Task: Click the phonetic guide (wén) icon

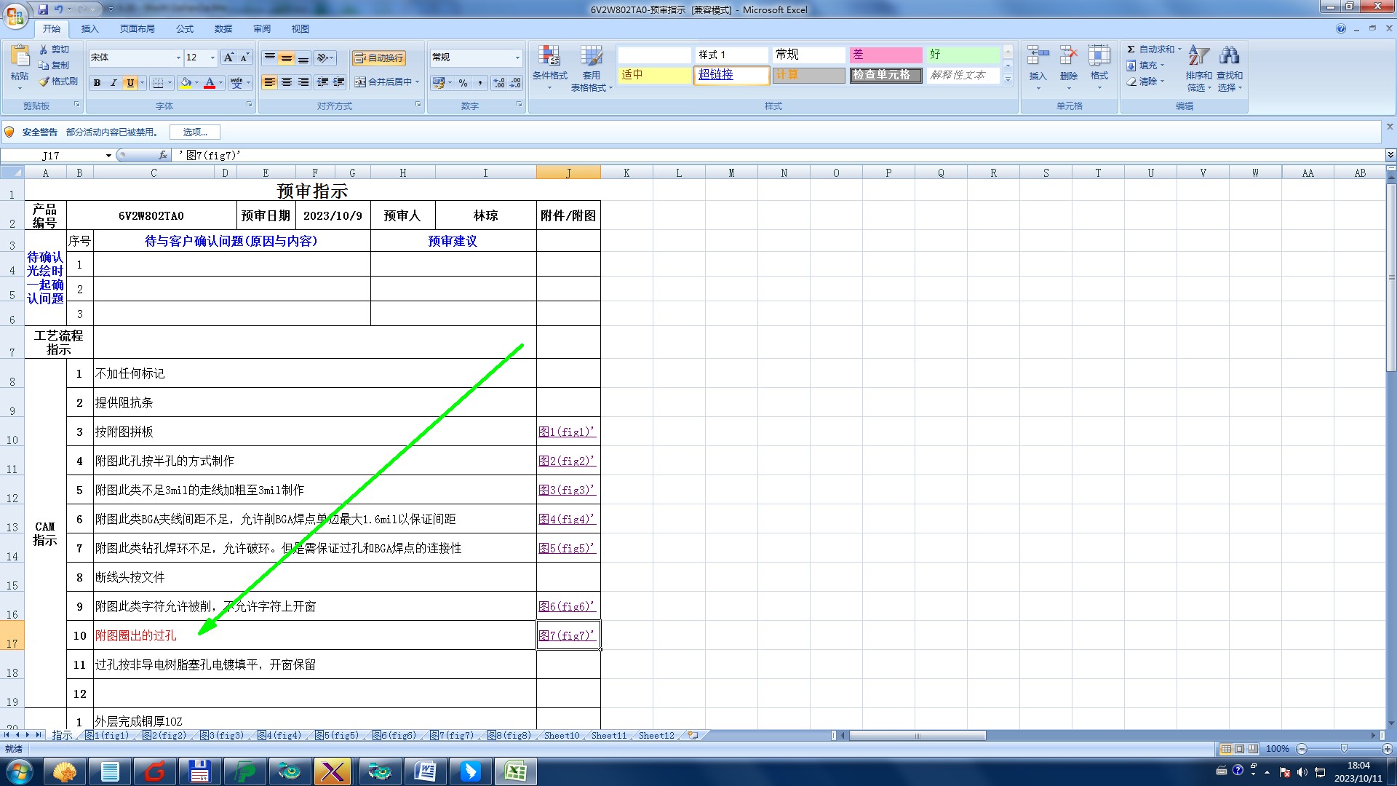Action: click(236, 83)
